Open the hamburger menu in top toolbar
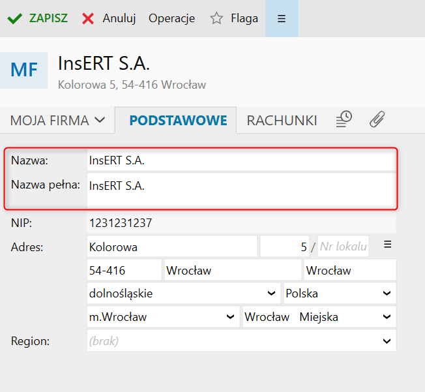 [282, 18]
